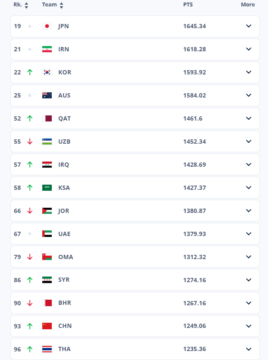268x360 pixels.
Task: Click the BHR points value 1267.16
Action: pos(194,303)
